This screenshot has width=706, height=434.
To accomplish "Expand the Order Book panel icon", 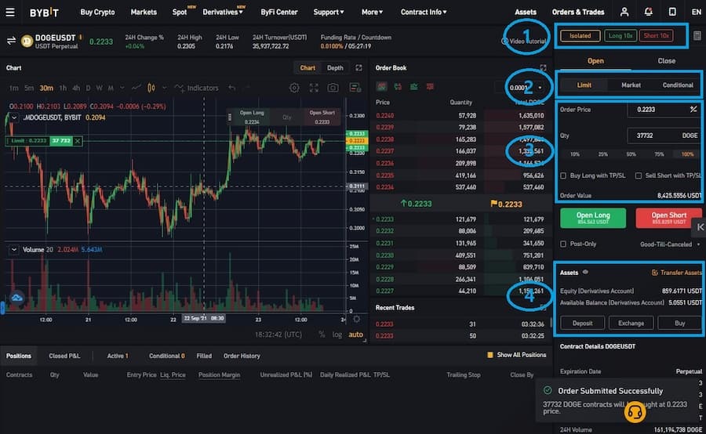I will tap(543, 68).
